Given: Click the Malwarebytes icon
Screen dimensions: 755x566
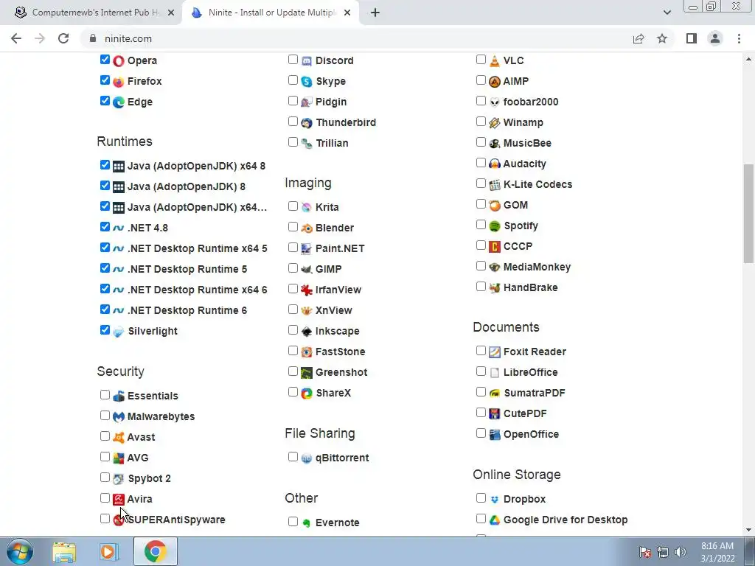Looking at the screenshot, I should coord(119,417).
